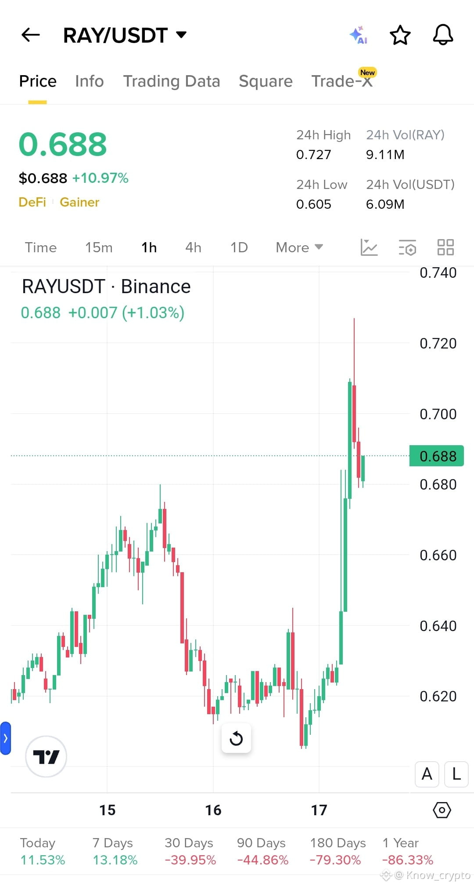Tap the 30 Days -39.95% performance
Image resolution: width=474 pixels, height=886 pixels.
pyautogui.click(x=190, y=851)
